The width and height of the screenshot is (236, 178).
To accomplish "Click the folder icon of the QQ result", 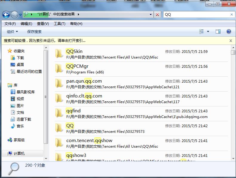I will click(x=59, y=128).
